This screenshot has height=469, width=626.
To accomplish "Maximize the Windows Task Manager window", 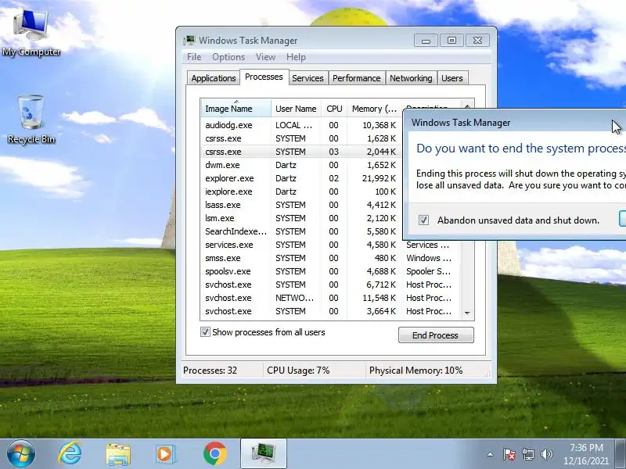I will tap(452, 41).
